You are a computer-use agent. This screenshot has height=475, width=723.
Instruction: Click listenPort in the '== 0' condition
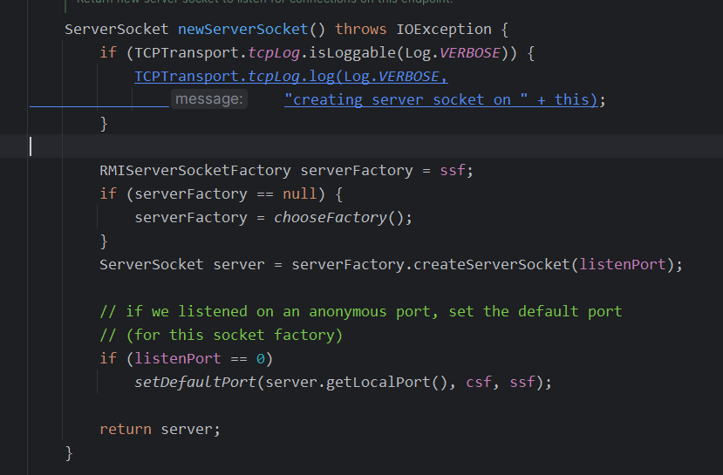tap(178, 358)
